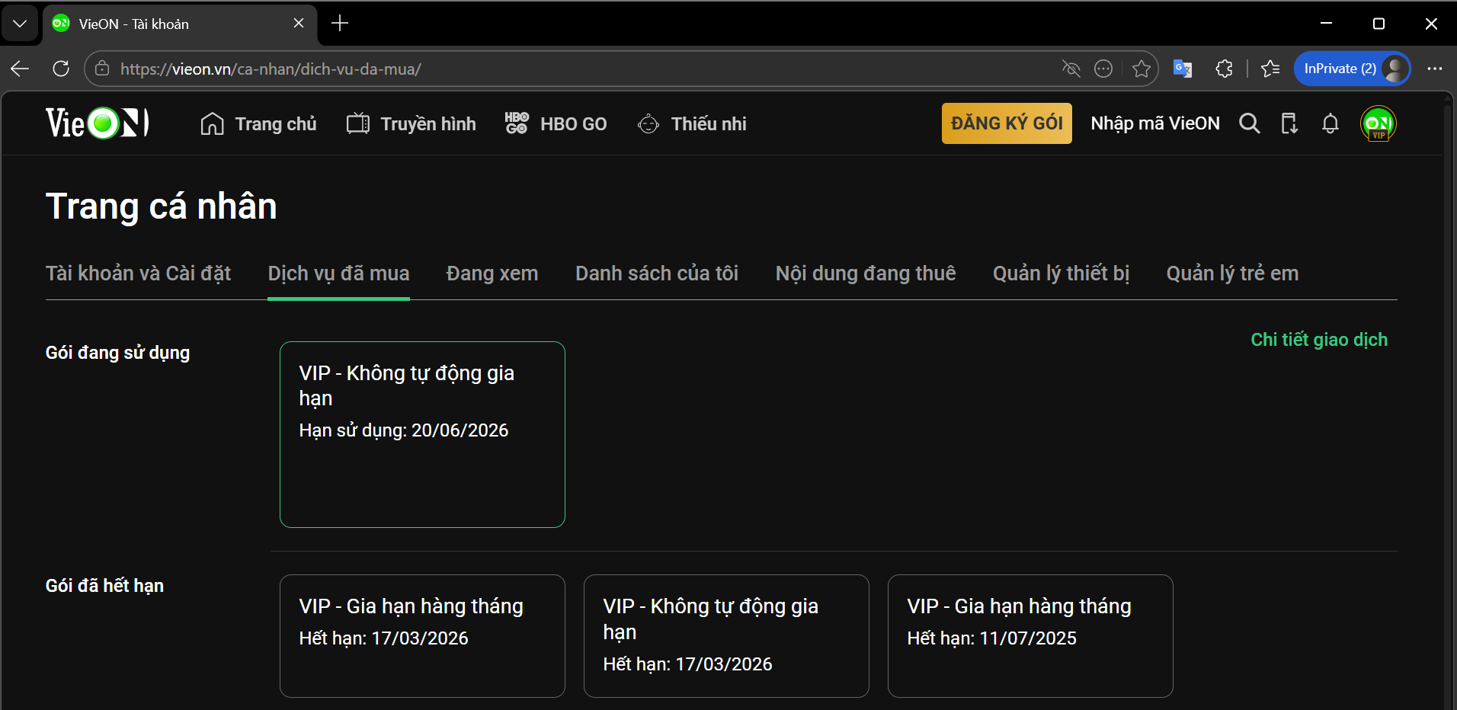Open the tab search chevron
The height and width of the screenshot is (710, 1457).
click(21, 24)
